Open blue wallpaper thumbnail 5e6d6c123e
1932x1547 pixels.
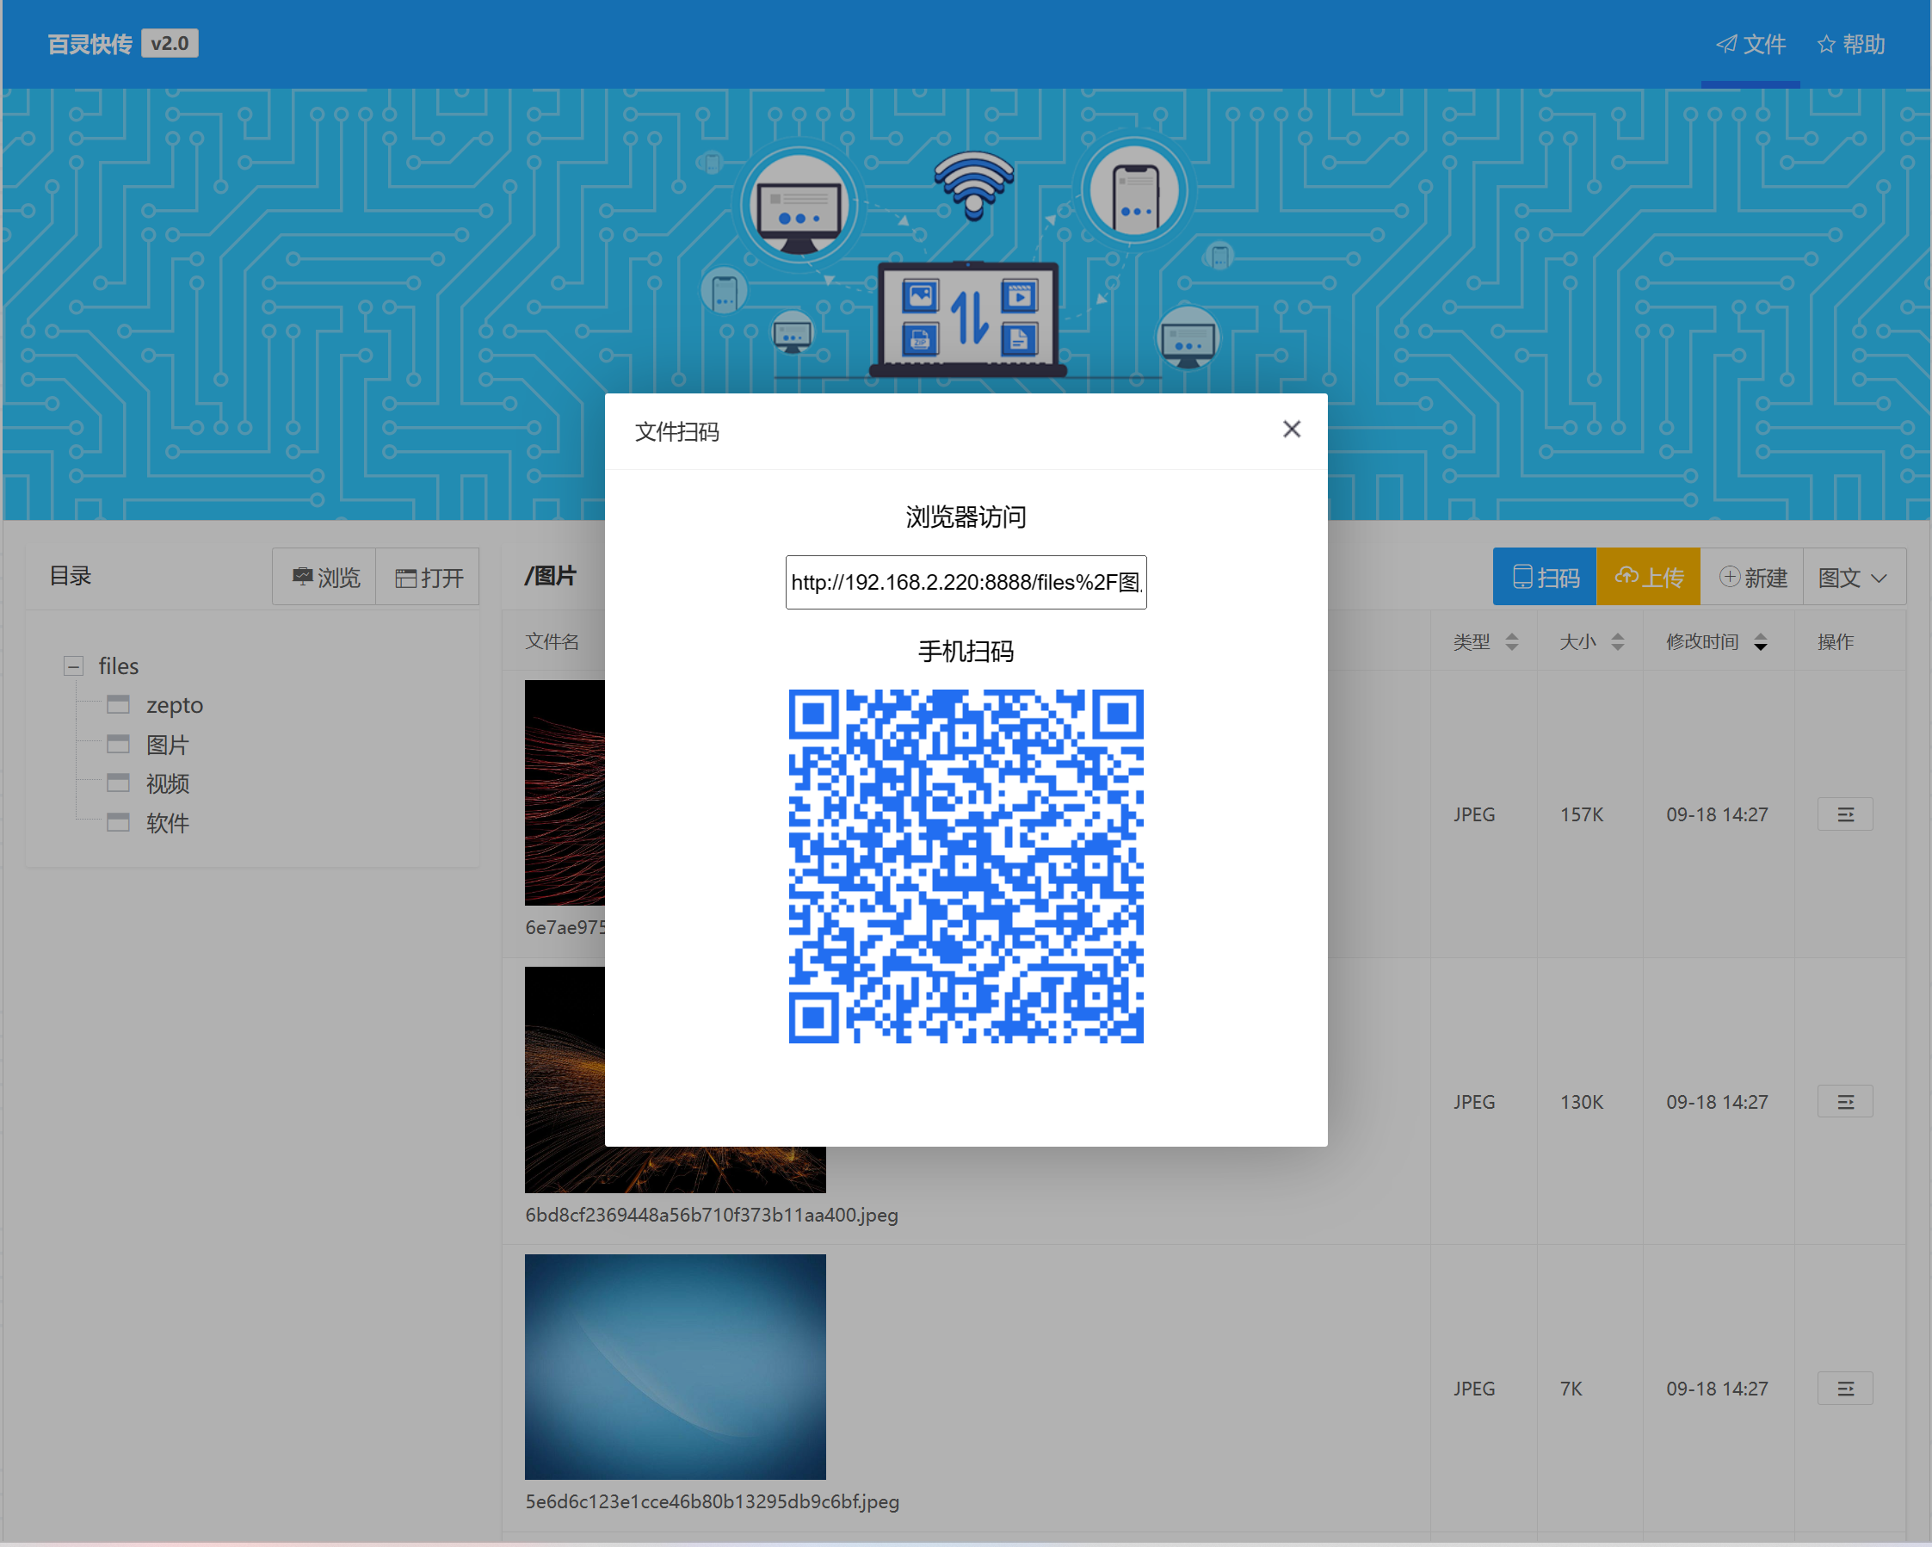(675, 1366)
